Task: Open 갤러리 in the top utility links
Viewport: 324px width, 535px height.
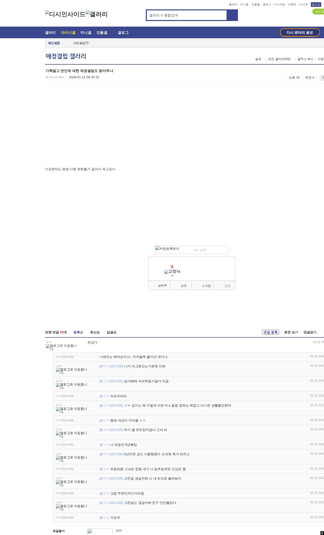Action: pyautogui.click(x=233, y=5)
